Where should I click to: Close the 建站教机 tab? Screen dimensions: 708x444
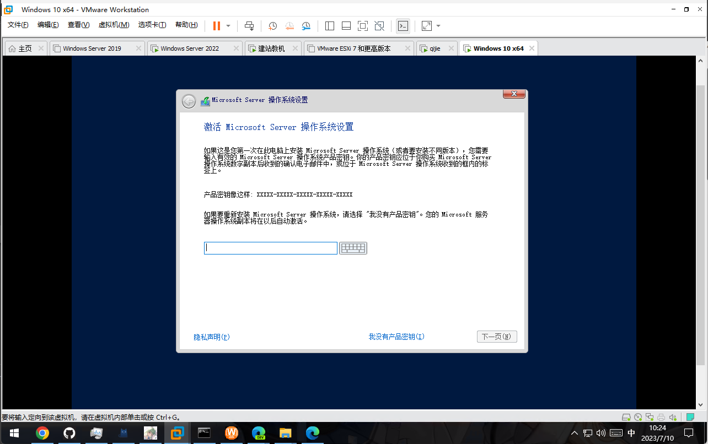point(294,48)
